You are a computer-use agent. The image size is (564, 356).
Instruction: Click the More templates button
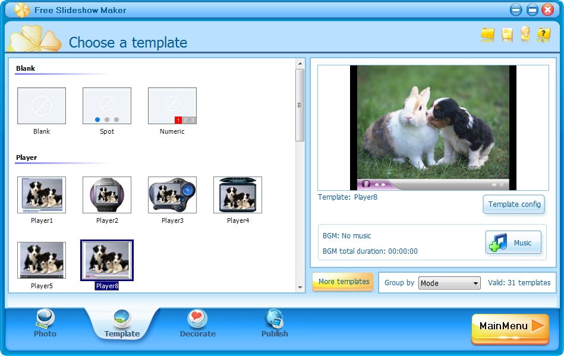point(343,282)
